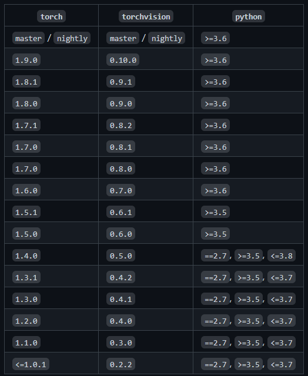308x376 pixels.
Task: Click the <=3.8 python constraint
Action: click(282, 256)
